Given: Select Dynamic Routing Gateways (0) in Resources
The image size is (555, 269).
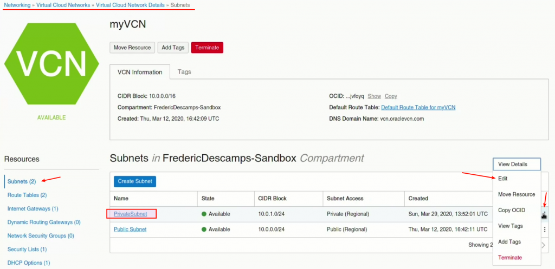Looking at the screenshot, I should click(x=44, y=222).
